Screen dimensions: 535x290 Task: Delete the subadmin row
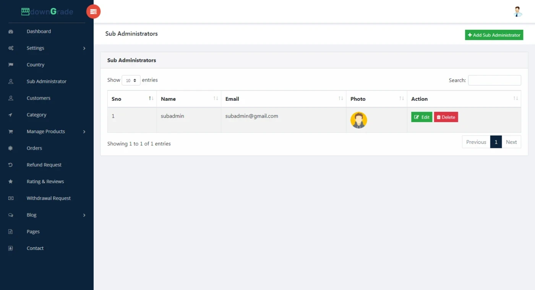click(x=446, y=117)
